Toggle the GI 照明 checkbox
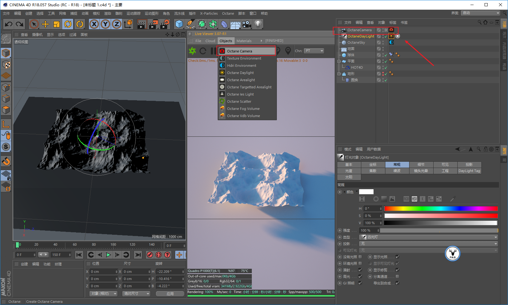508x305 pixels. (x=360, y=283)
